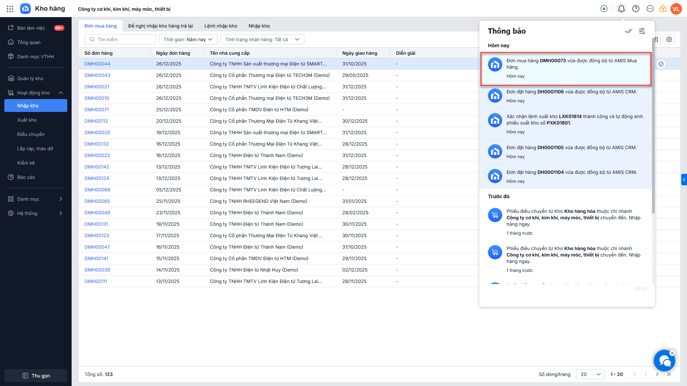The width and height of the screenshot is (687, 386).
Task: Open the help question mark icon
Action: (635, 9)
